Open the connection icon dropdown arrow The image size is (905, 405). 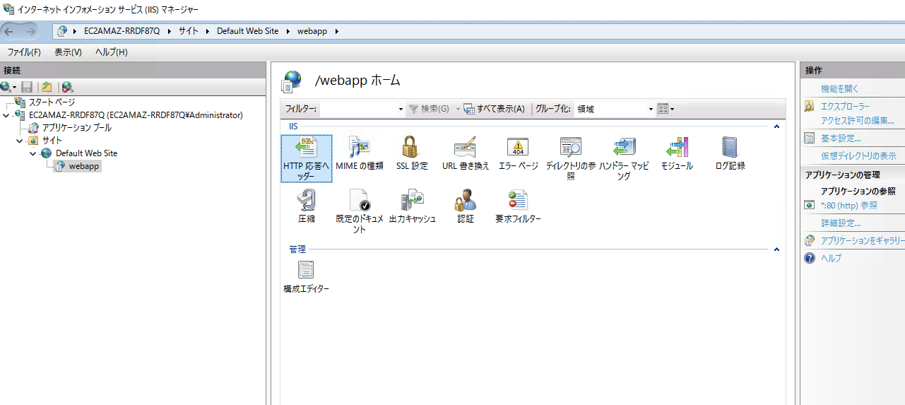[15, 87]
